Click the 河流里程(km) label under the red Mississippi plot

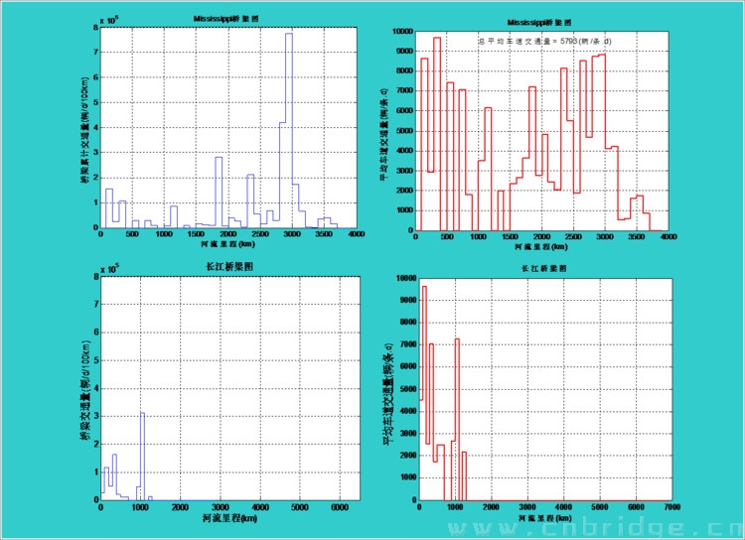click(541, 247)
